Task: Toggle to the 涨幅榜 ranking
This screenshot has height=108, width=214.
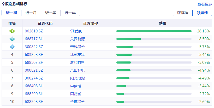Action: 182,13
